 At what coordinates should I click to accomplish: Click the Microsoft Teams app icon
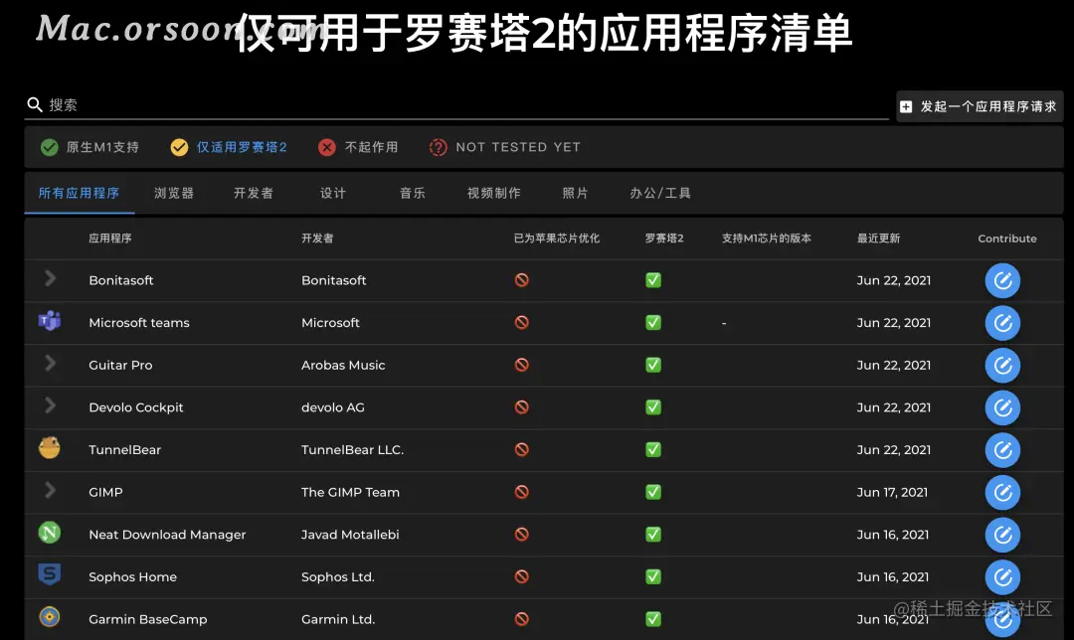pyautogui.click(x=50, y=320)
